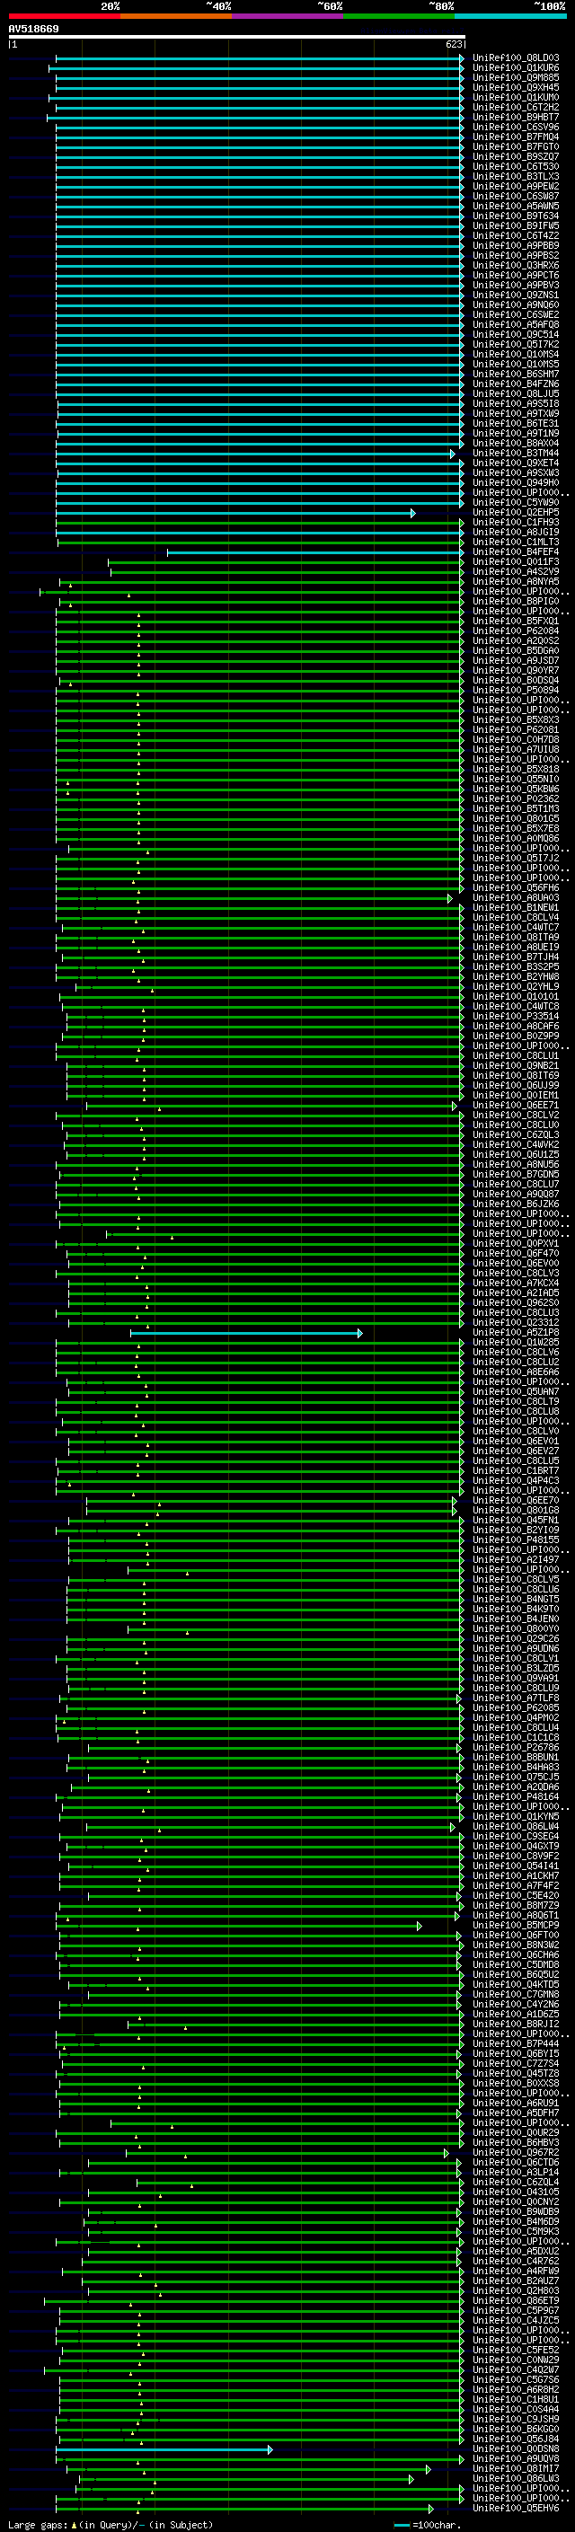Click hit label UniRef100_Q8LJU5
The width and height of the screenshot is (575, 2532).
pos(515,393)
